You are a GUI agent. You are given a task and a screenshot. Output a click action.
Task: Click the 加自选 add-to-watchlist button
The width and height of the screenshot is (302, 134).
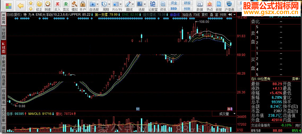[187, 14]
